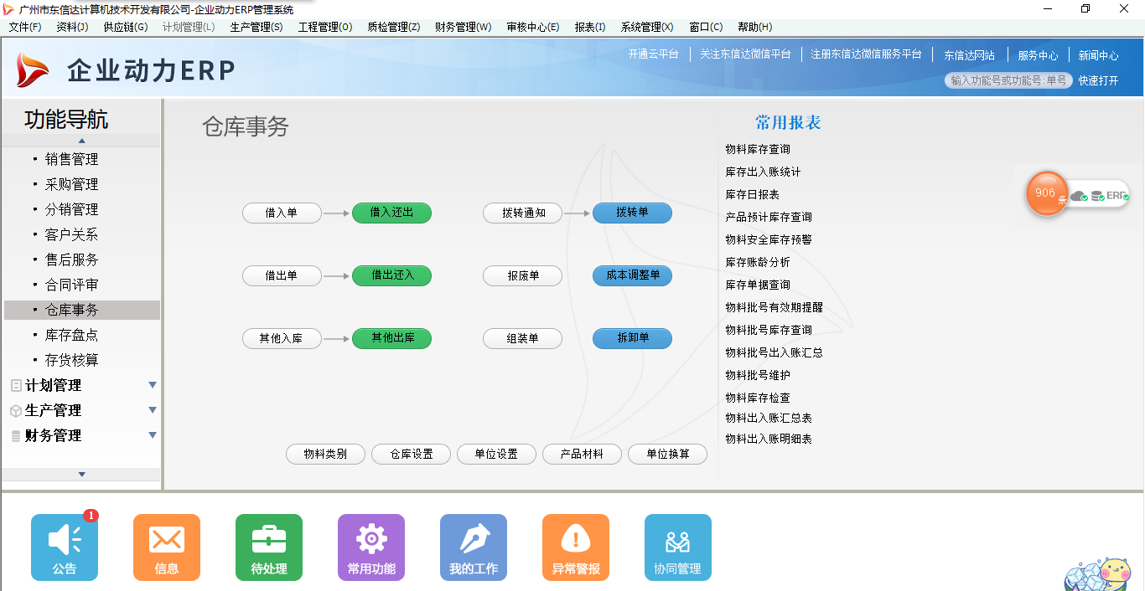
Task: Click the 待处理 pending tasks icon
Action: tap(268, 547)
